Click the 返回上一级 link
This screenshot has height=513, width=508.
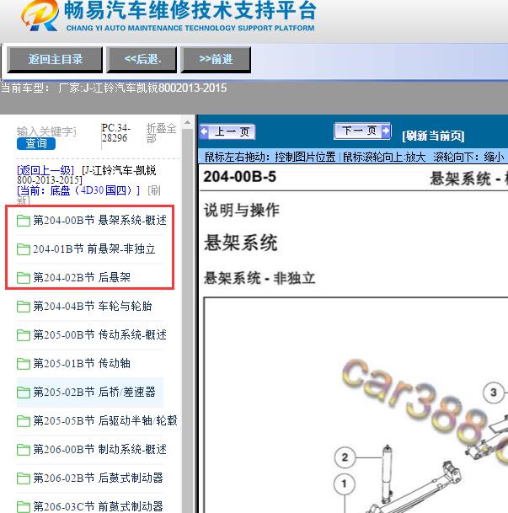pyautogui.click(x=45, y=170)
